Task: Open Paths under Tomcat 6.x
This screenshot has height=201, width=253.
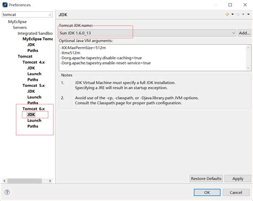Action: point(33,126)
